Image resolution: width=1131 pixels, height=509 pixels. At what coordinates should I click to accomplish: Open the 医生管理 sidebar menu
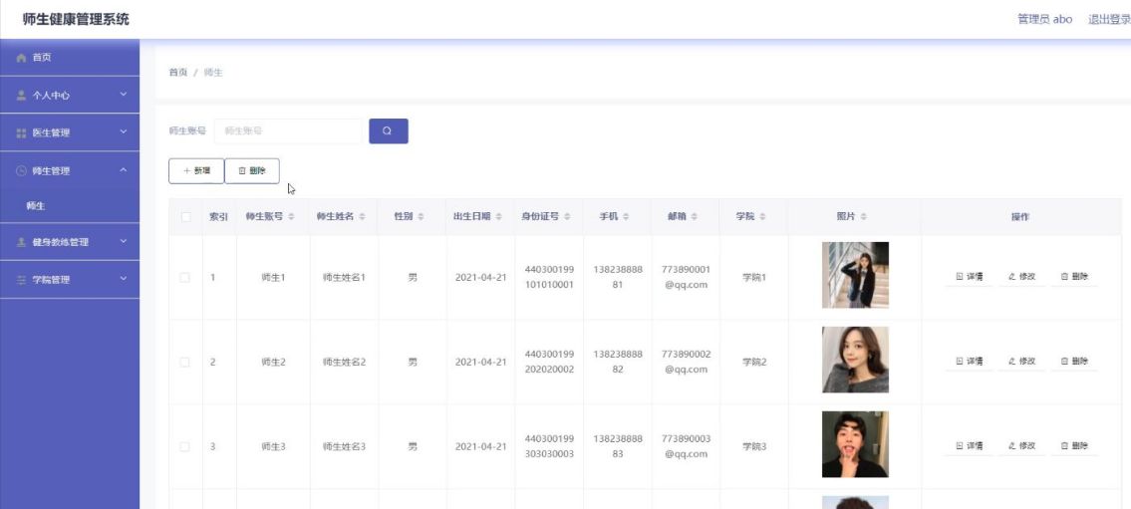pos(69,133)
